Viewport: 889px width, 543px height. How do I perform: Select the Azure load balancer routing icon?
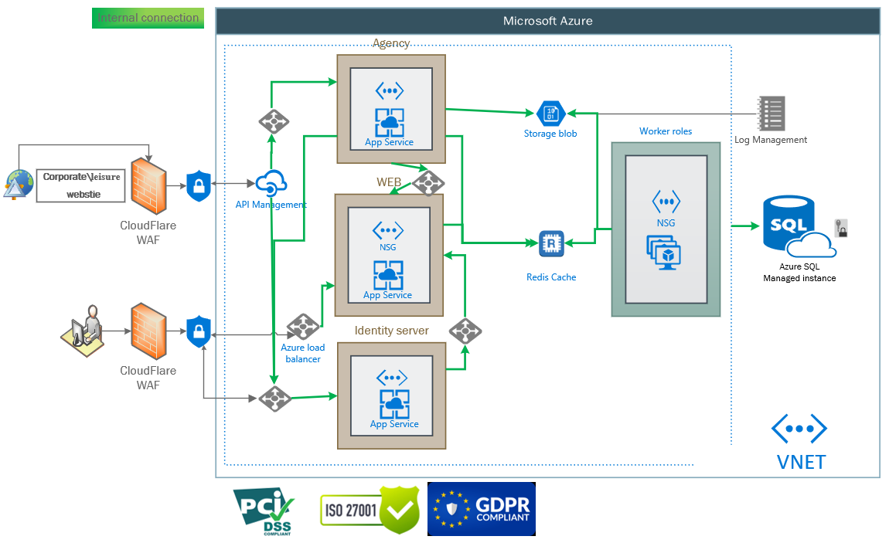[303, 327]
